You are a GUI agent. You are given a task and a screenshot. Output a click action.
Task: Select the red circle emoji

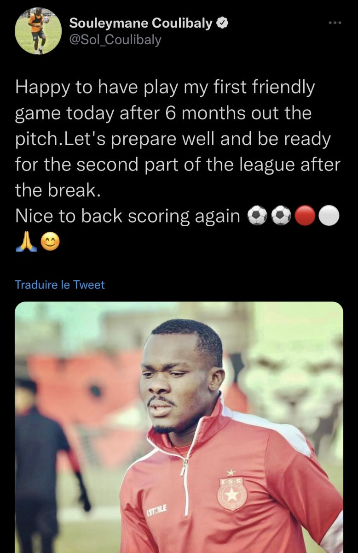305,216
